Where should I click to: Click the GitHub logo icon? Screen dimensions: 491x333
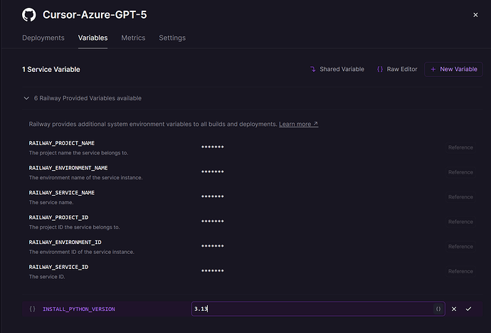[x=29, y=15]
